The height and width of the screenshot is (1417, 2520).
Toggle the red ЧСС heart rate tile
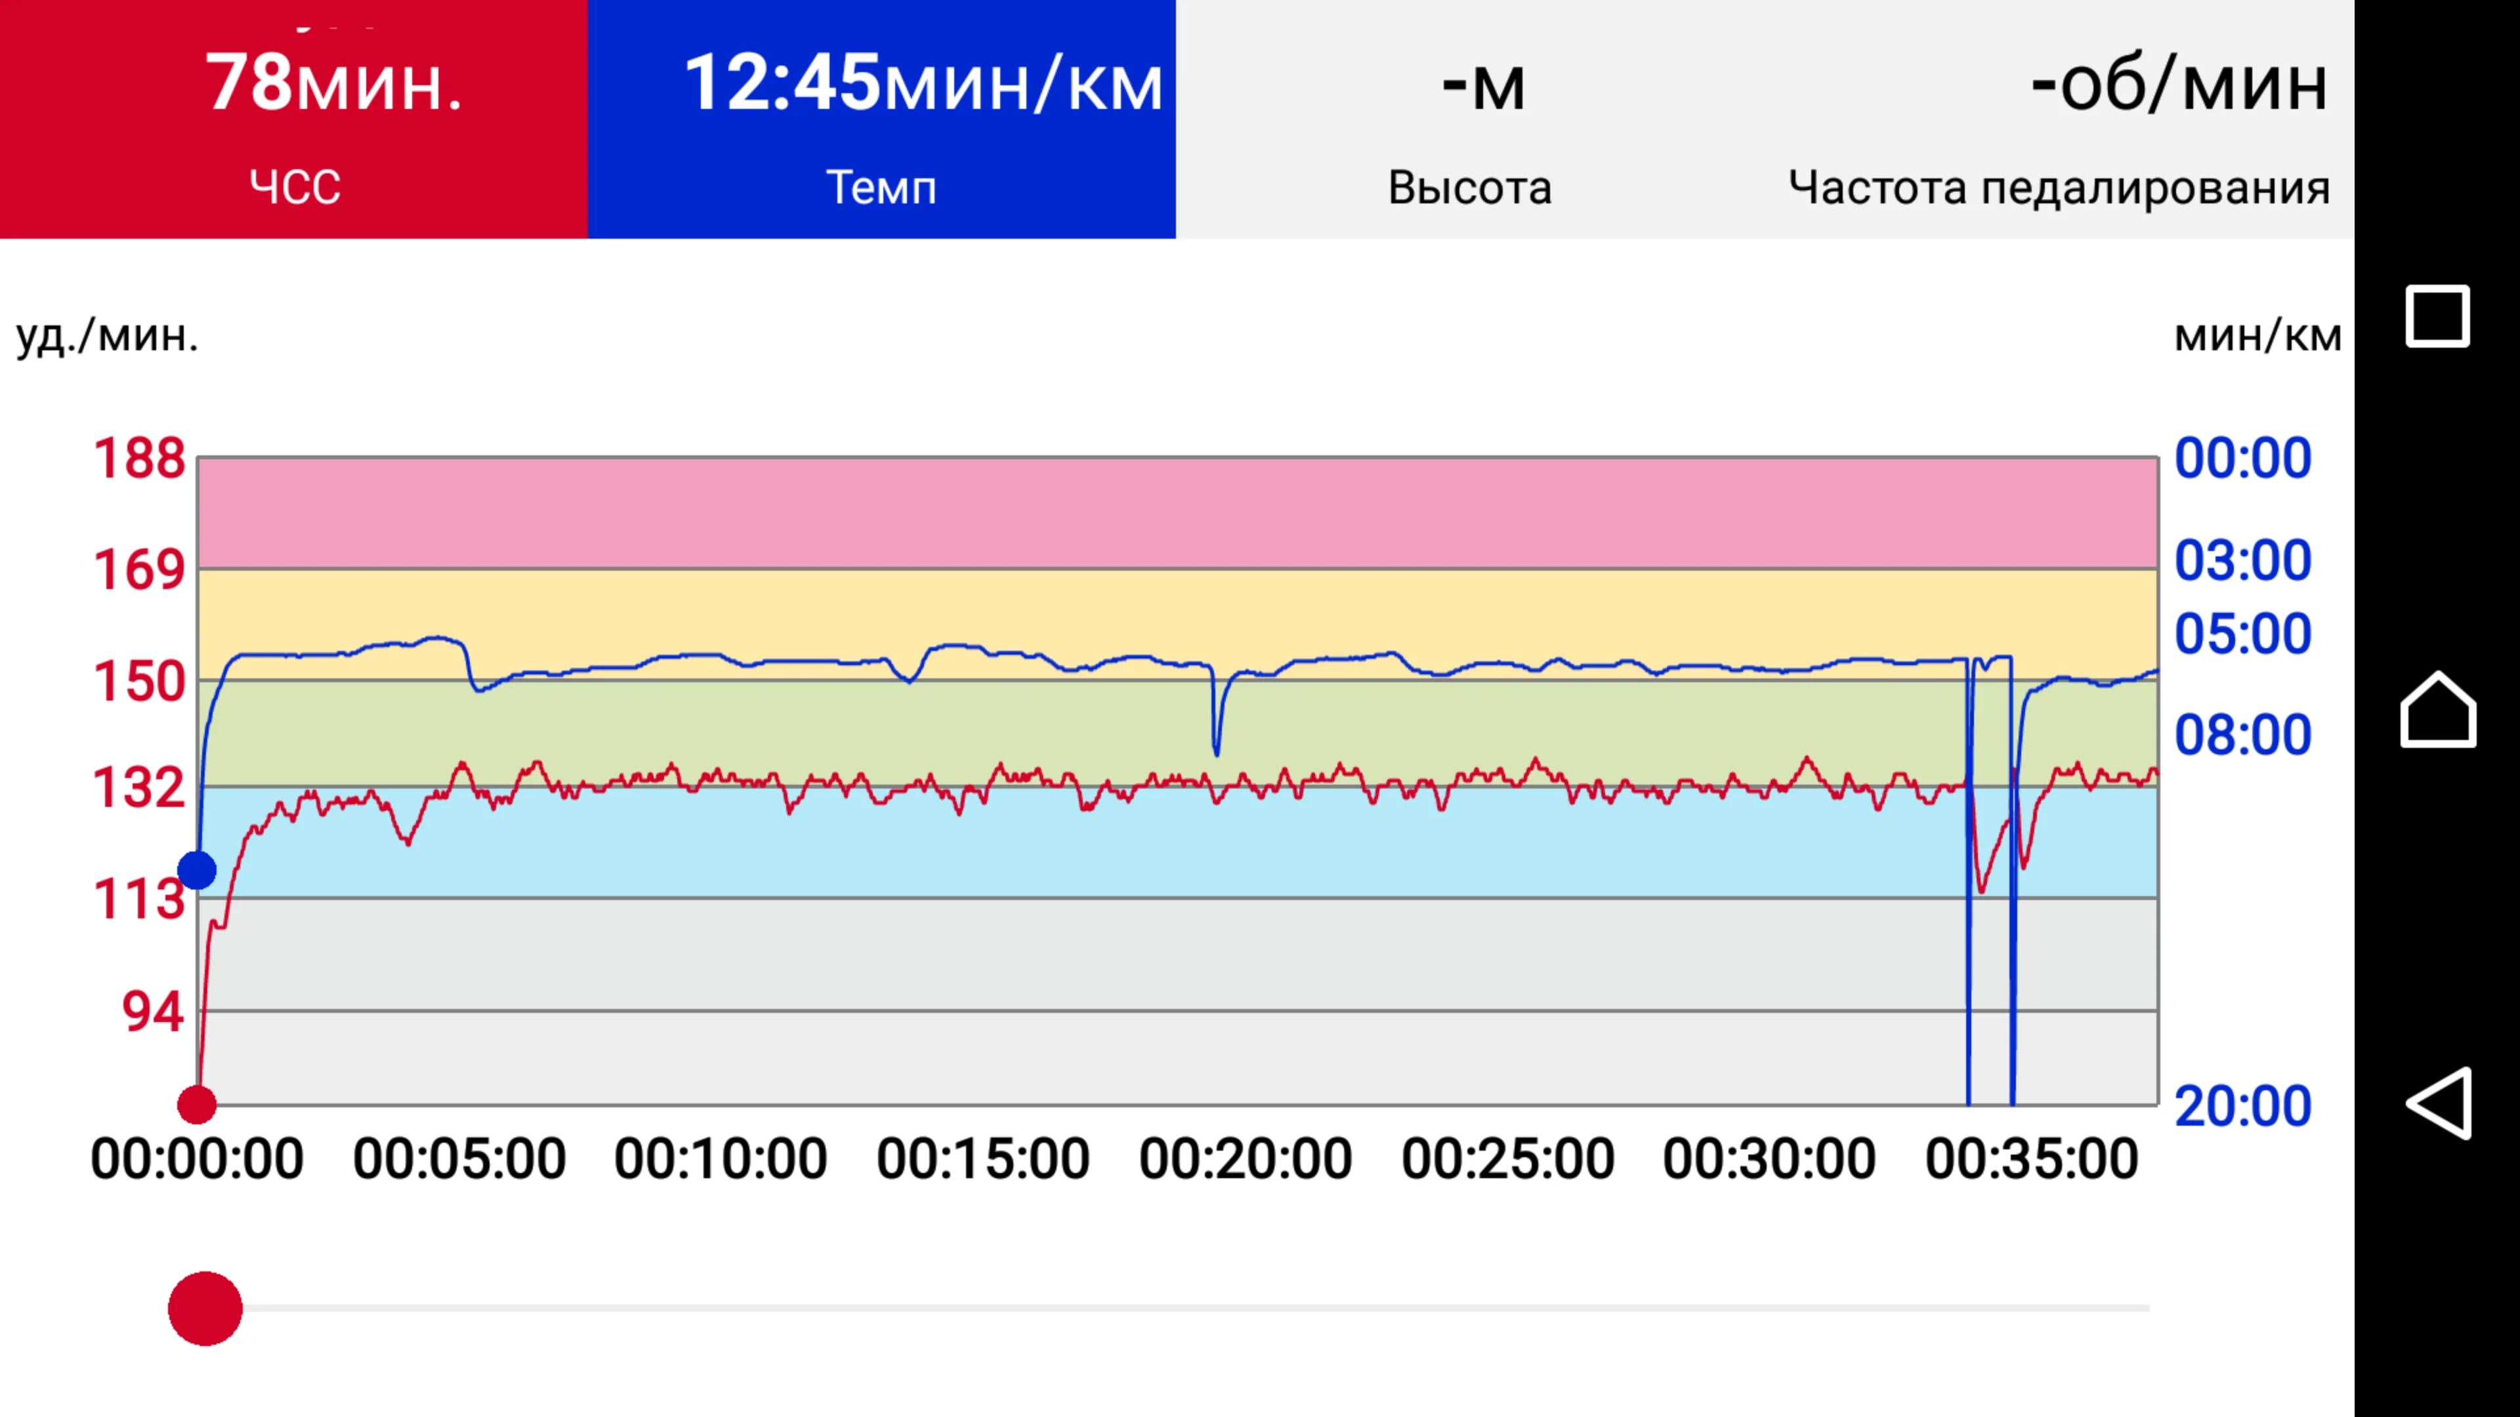click(293, 119)
